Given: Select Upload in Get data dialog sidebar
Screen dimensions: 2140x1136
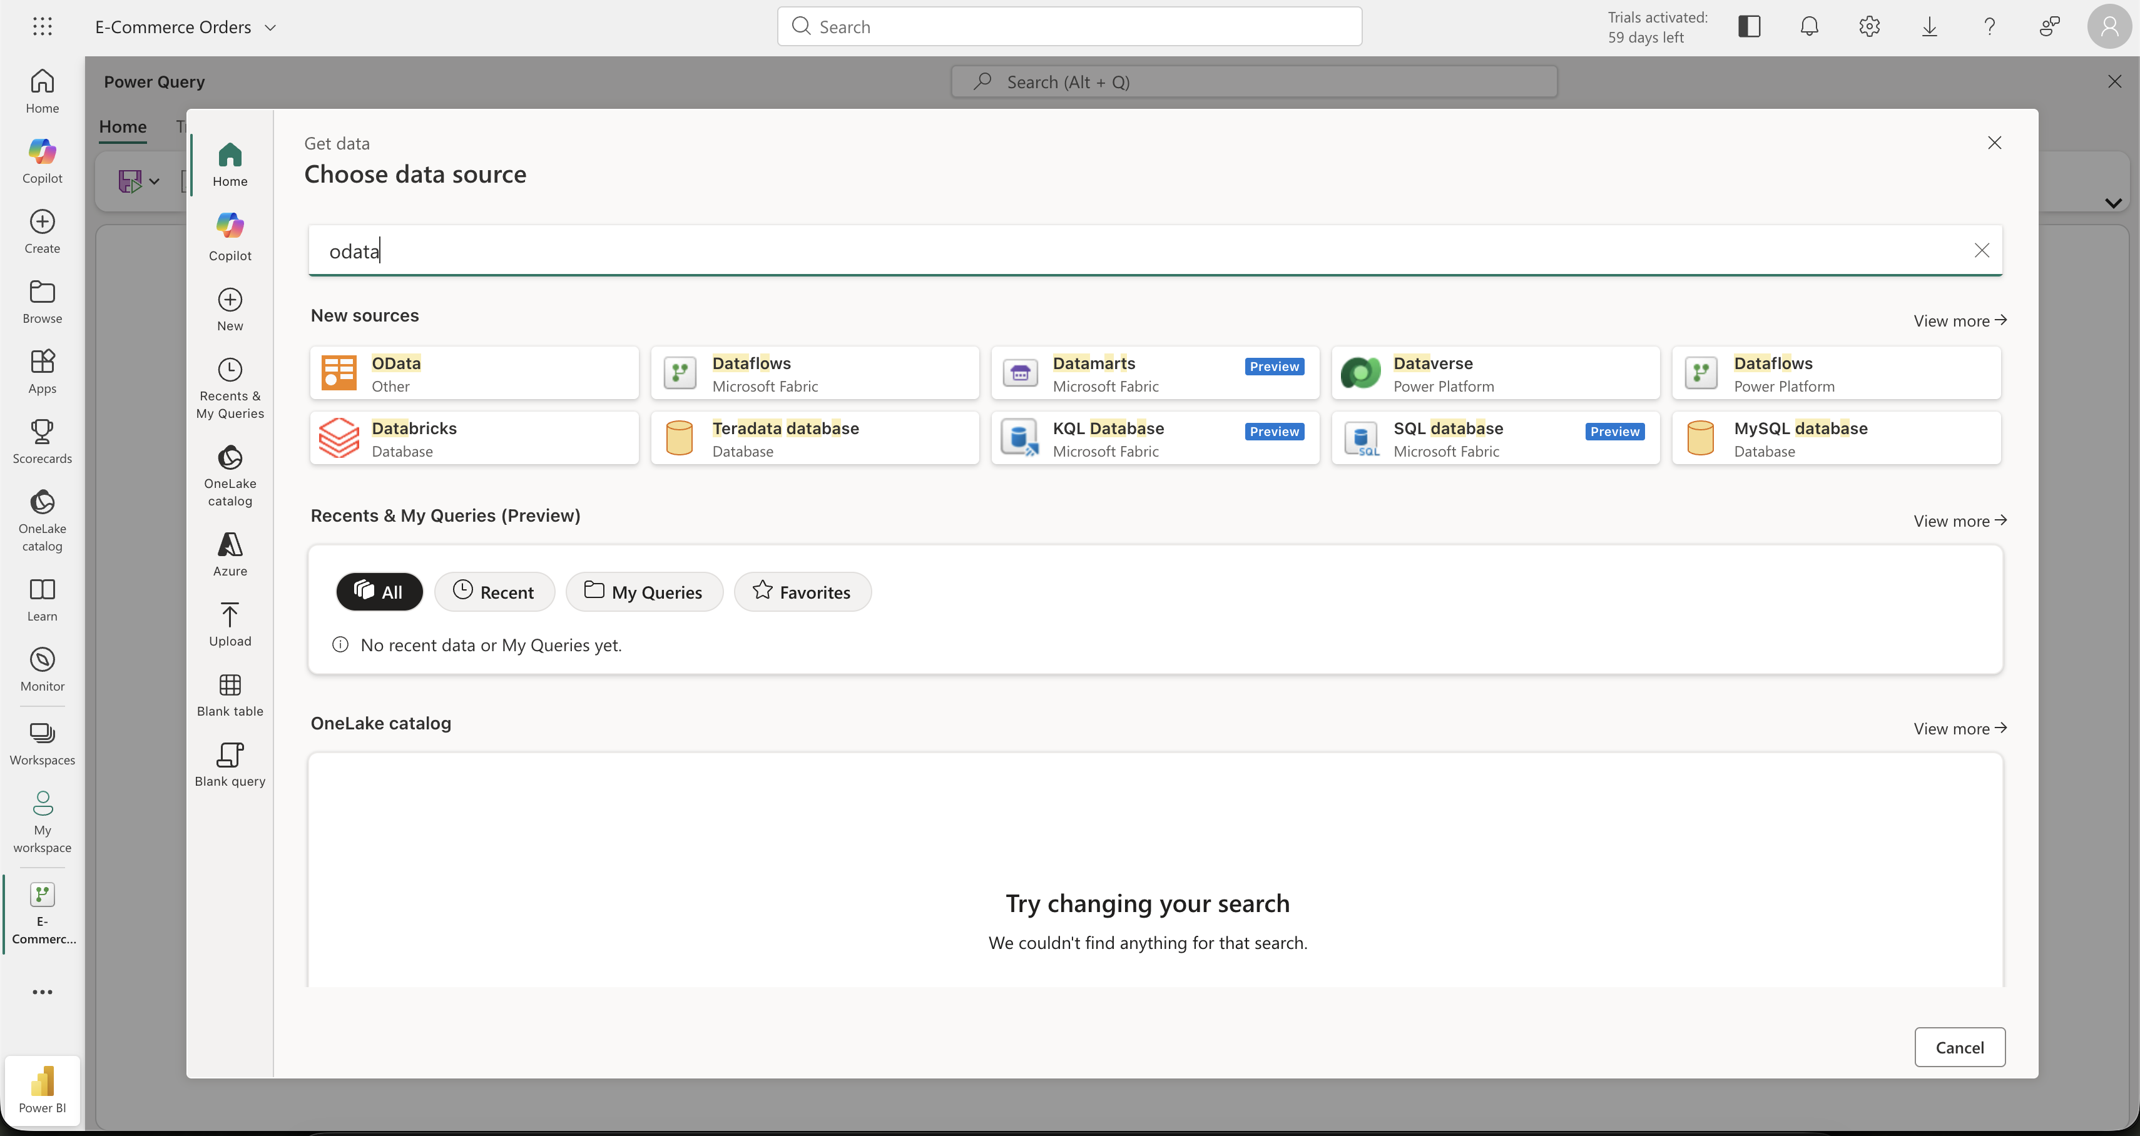Looking at the screenshot, I should [230, 624].
